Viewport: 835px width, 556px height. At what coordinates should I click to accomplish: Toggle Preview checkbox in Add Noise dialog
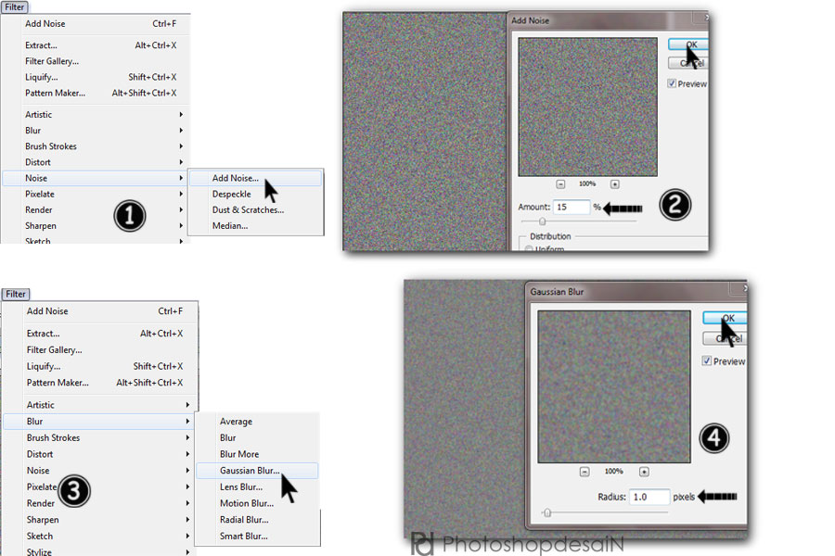pyautogui.click(x=672, y=83)
